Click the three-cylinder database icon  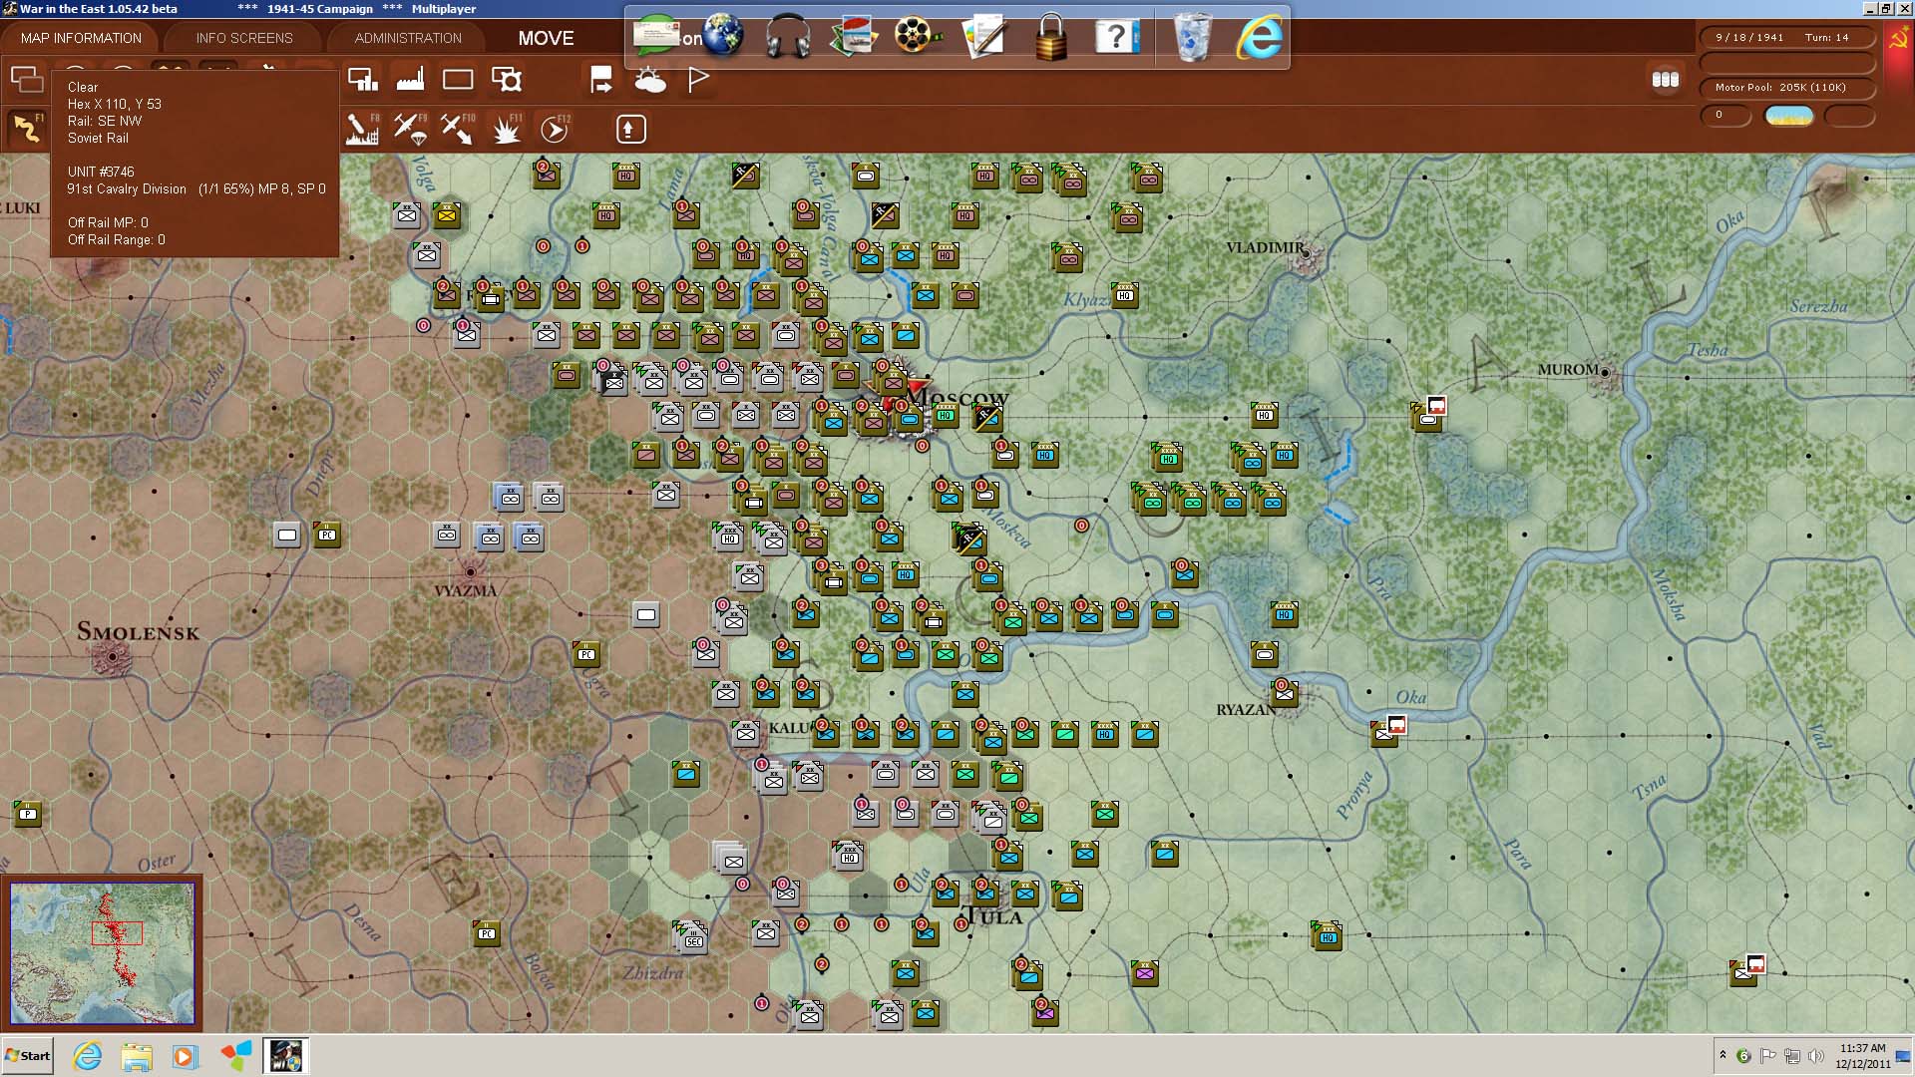(x=1666, y=80)
